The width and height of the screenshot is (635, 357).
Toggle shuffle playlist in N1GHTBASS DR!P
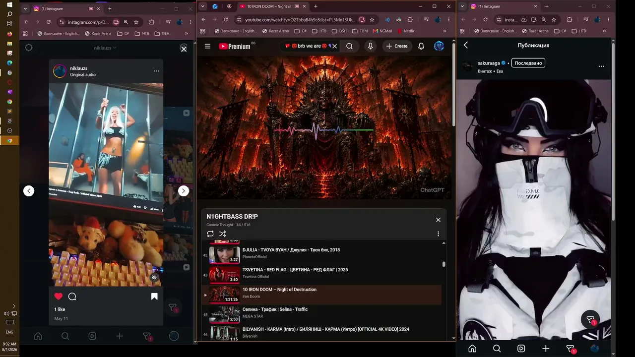[222, 234]
